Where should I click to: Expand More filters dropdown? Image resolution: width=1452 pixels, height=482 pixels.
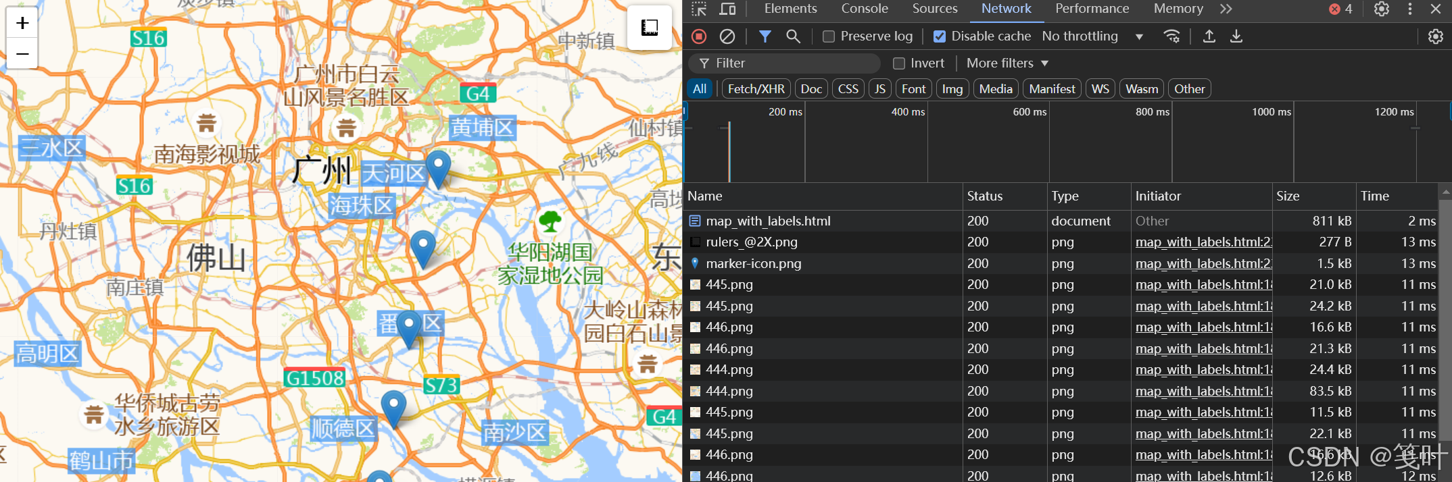pos(1007,63)
